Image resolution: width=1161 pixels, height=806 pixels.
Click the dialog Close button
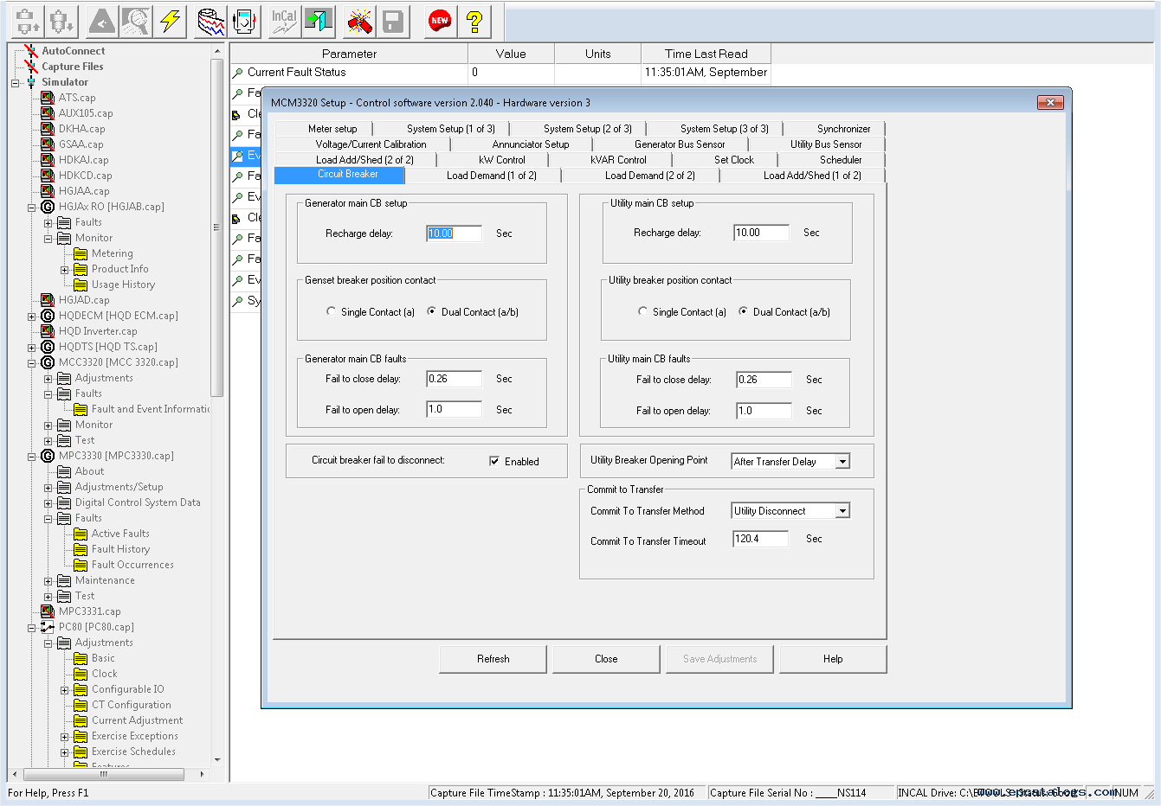(x=606, y=659)
